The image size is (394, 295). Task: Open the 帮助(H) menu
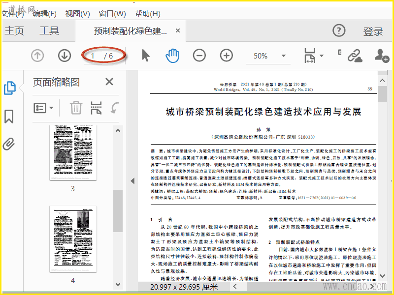coord(147,13)
